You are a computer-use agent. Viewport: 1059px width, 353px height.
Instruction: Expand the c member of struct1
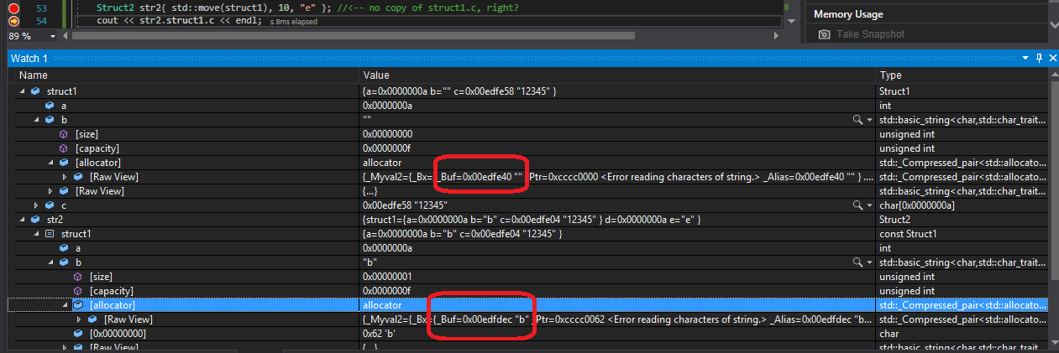[37, 205]
